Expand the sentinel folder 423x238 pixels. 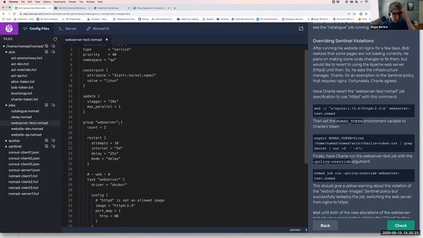(x=6, y=147)
